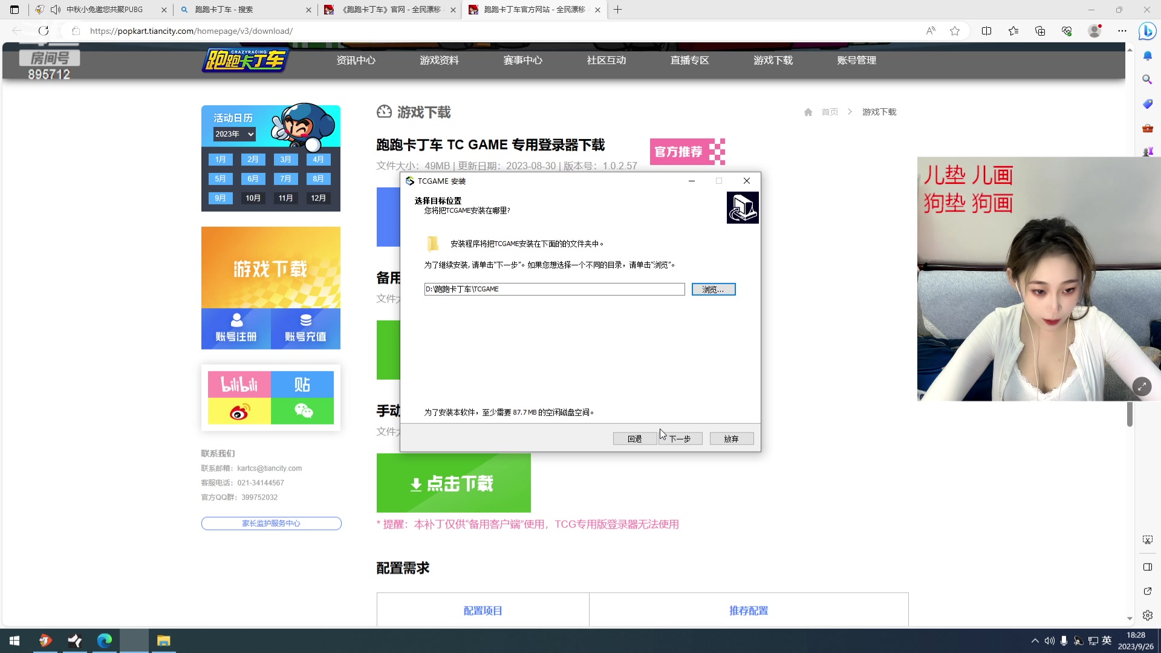Toggle split screen view in Edge
Image resolution: width=1161 pixels, height=653 pixels.
[x=986, y=31]
